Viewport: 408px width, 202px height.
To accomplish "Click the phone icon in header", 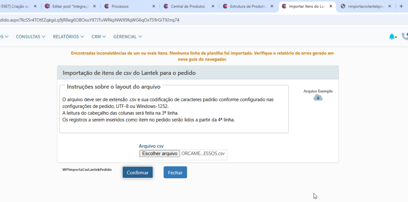I will pos(405,37).
